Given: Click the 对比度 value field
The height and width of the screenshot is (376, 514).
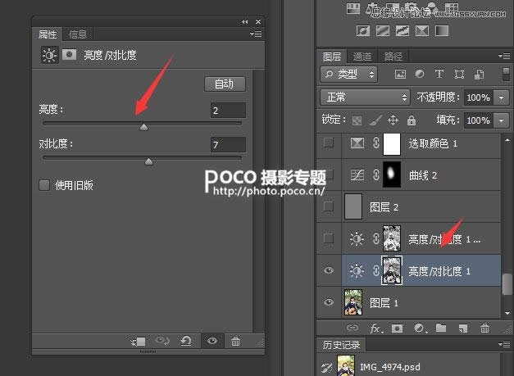Looking at the screenshot, I should click(228, 144).
